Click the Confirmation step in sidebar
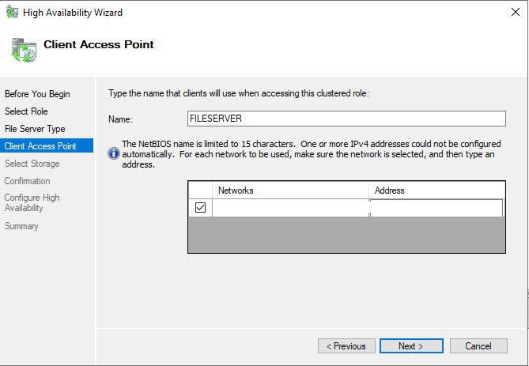The height and width of the screenshot is (366, 529). tap(28, 181)
